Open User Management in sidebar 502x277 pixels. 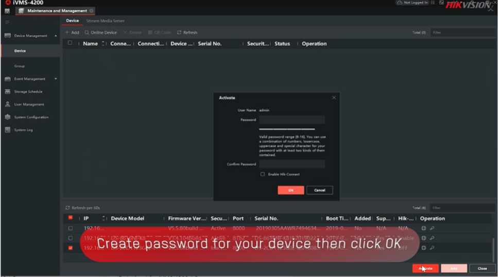tap(29, 104)
